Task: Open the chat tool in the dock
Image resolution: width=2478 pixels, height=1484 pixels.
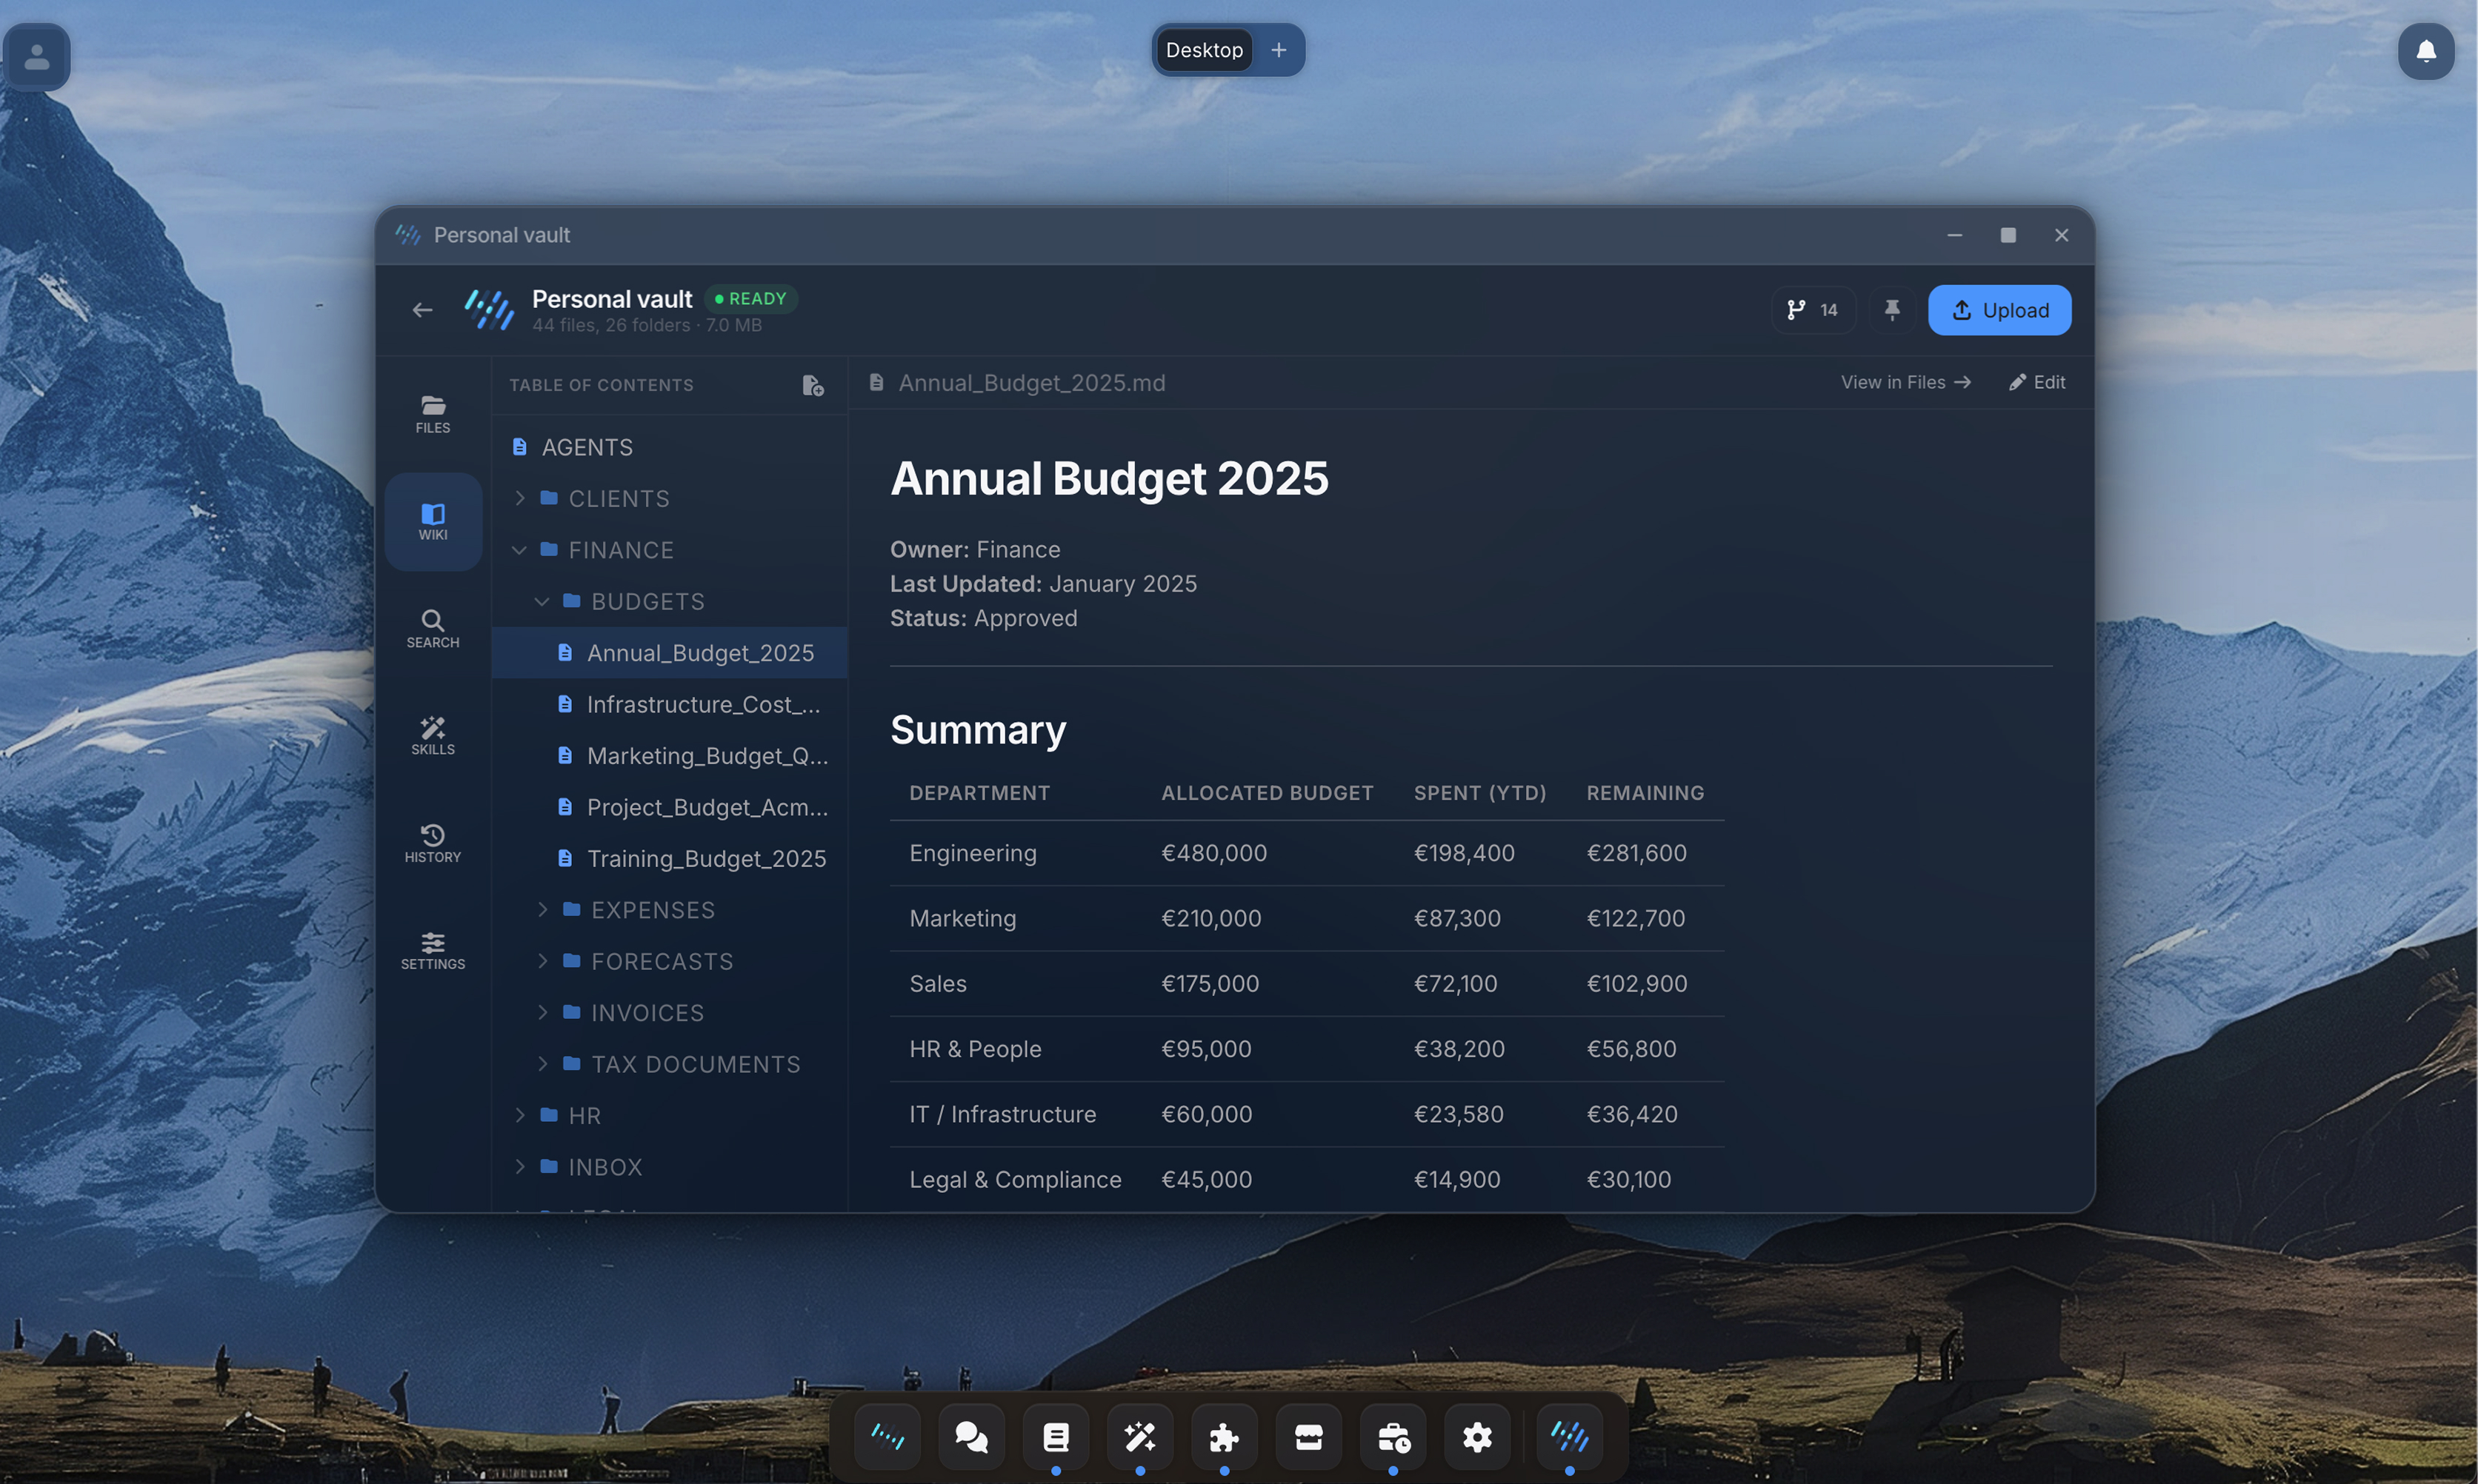Action: pyautogui.click(x=971, y=1437)
